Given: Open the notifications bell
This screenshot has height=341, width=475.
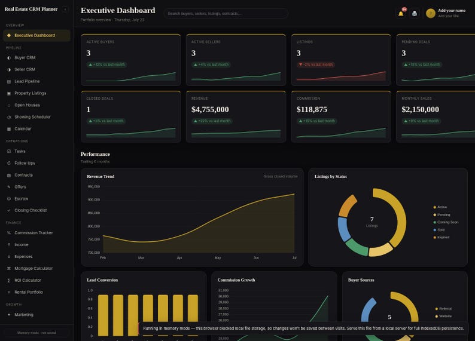Looking at the screenshot, I should [x=401, y=14].
